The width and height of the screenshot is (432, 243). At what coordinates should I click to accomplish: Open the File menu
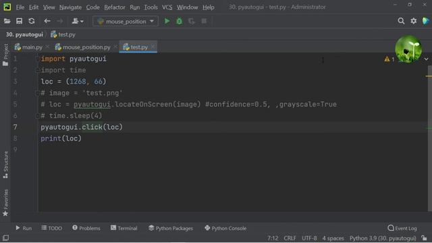[x=20, y=7]
